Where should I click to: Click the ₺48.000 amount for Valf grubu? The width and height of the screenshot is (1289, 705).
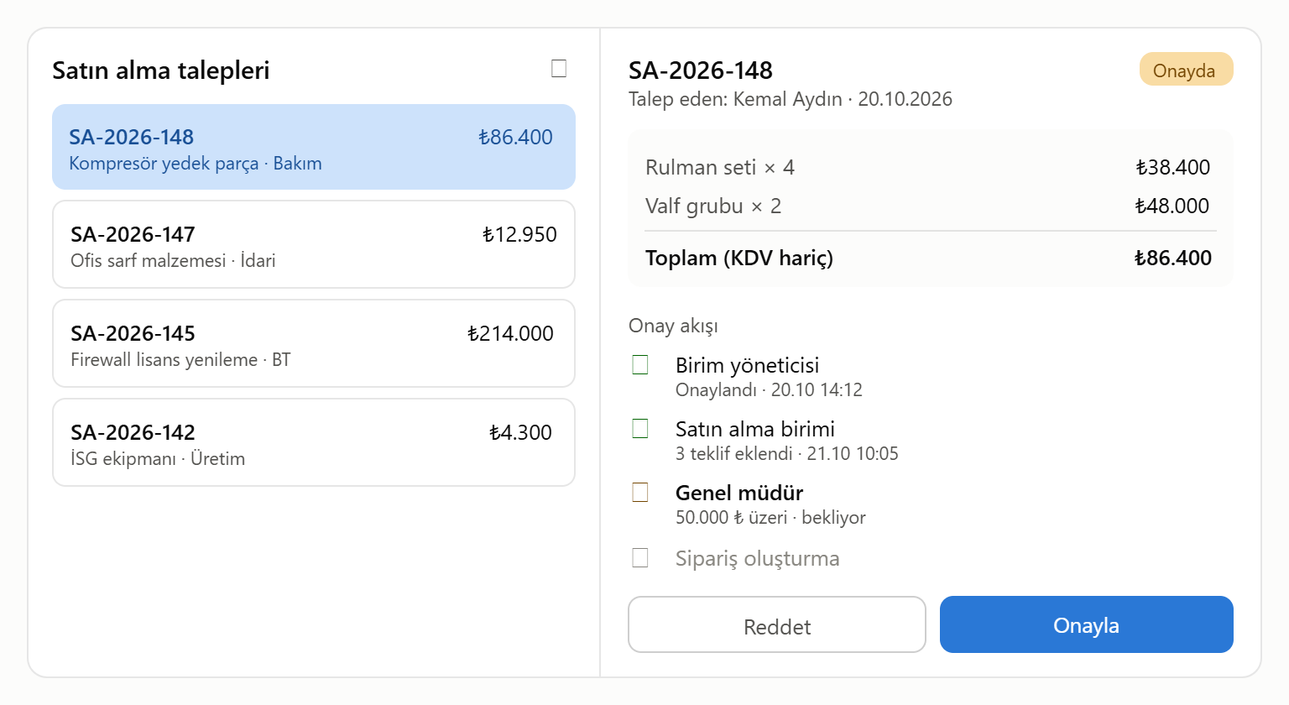pos(1172,206)
